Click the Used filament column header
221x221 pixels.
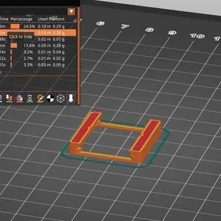(51, 19)
